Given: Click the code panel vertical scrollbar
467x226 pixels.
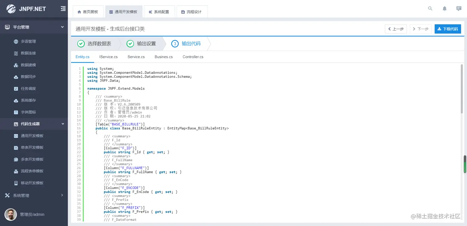Looking at the screenshot, I should (462, 88).
